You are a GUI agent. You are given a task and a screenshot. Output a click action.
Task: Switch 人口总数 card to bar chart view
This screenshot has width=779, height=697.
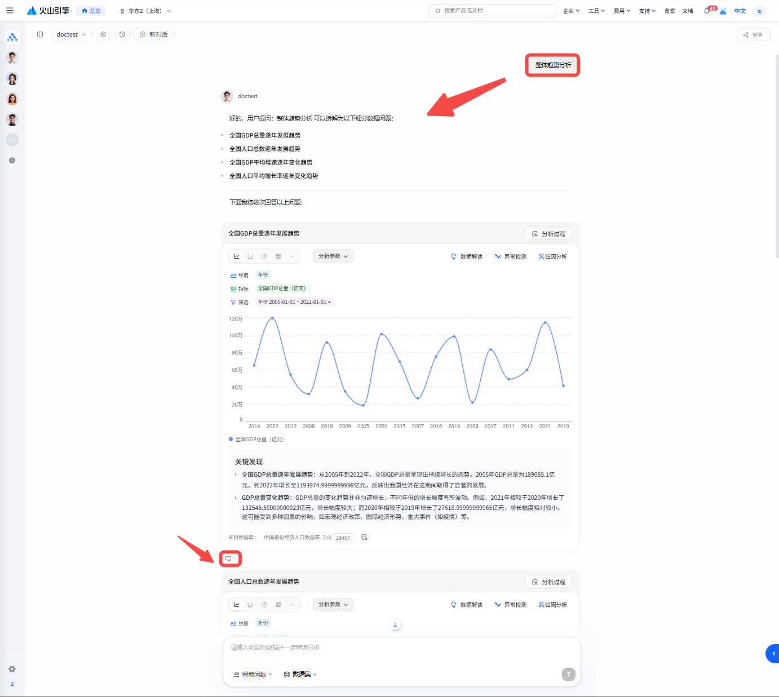(250, 605)
